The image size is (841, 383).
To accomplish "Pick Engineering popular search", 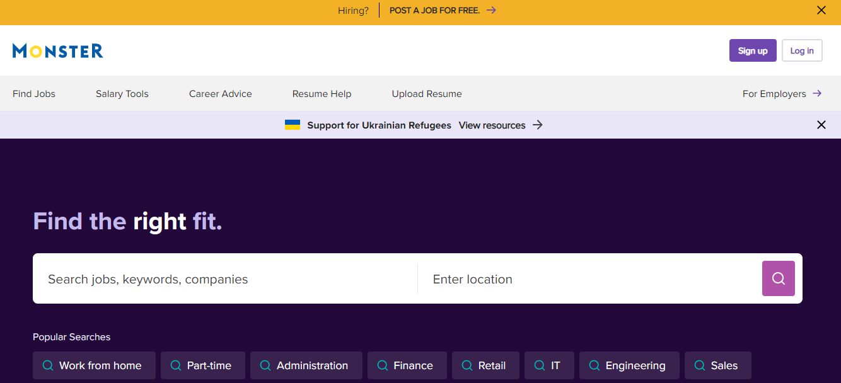I will coord(629,365).
